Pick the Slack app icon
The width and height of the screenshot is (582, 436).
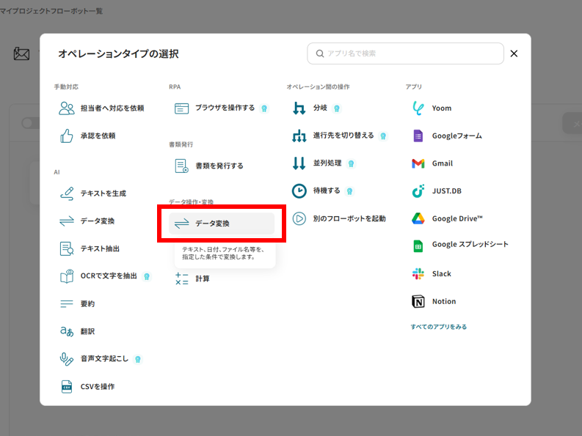tap(418, 273)
